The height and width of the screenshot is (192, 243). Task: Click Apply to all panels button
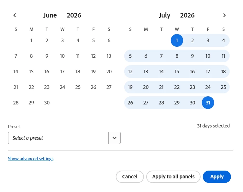pos(173,177)
